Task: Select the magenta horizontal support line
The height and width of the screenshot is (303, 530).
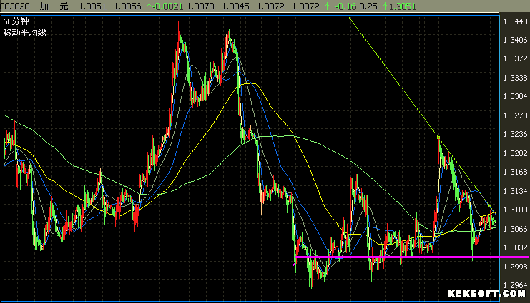Action: 411,257
